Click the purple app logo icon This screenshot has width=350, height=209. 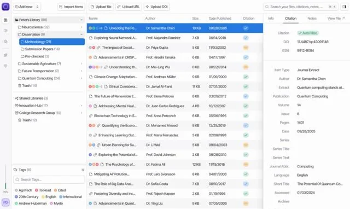5,7
